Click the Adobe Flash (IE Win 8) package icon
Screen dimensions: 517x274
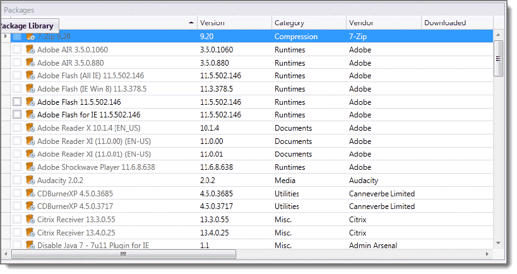(30, 88)
